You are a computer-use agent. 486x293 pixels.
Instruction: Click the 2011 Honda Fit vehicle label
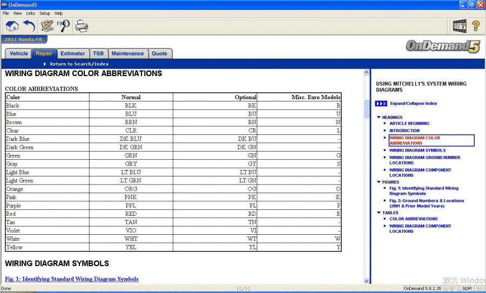(23, 39)
